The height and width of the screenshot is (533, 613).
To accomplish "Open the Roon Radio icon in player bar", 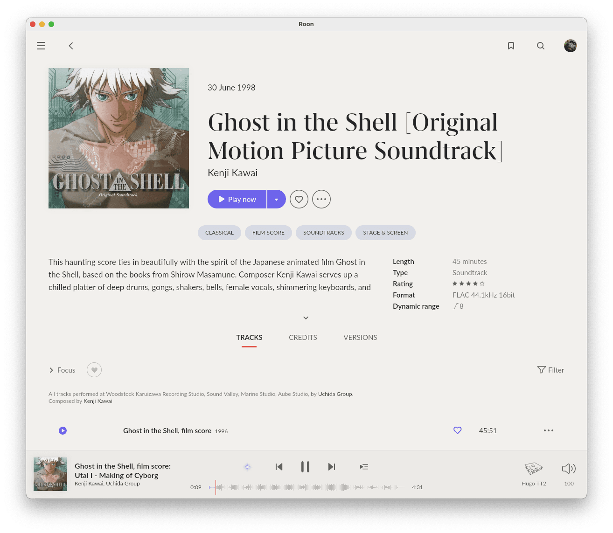I will [247, 467].
